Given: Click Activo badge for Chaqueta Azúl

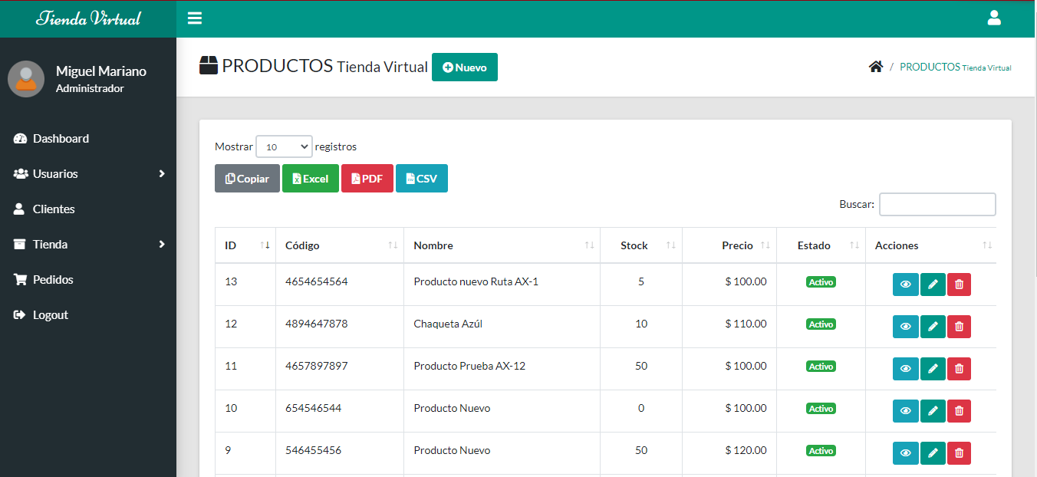Looking at the screenshot, I should pyautogui.click(x=821, y=324).
